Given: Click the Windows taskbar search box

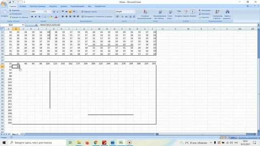Looking at the screenshot, I should (x=37, y=142).
